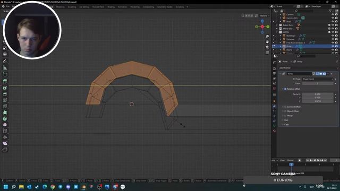
Task: Select the Knife tool
Action: 5,106
